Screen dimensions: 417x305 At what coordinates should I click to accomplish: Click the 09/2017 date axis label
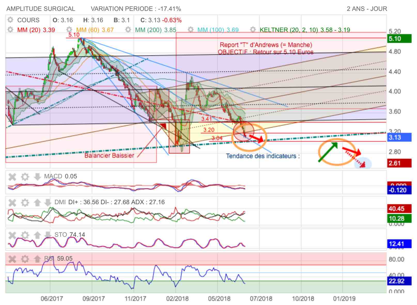point(94,299)
